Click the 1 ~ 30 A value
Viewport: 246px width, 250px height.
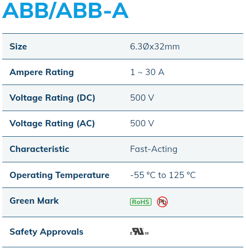[147, 72]
